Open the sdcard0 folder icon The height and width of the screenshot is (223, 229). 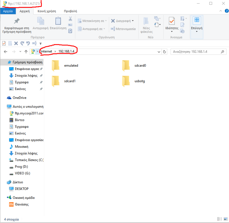pyautogui.click(x=126, y=66)
